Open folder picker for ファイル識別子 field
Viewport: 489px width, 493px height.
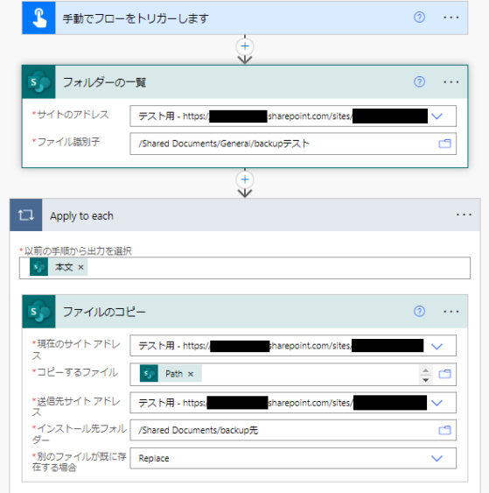444,144
